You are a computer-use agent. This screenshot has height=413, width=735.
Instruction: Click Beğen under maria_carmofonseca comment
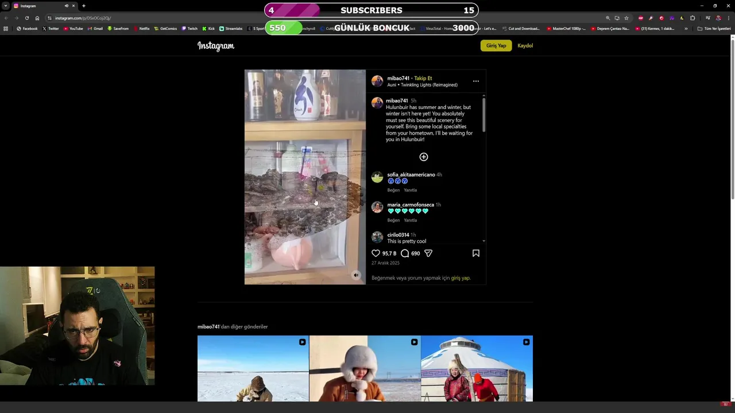point(393,220)
